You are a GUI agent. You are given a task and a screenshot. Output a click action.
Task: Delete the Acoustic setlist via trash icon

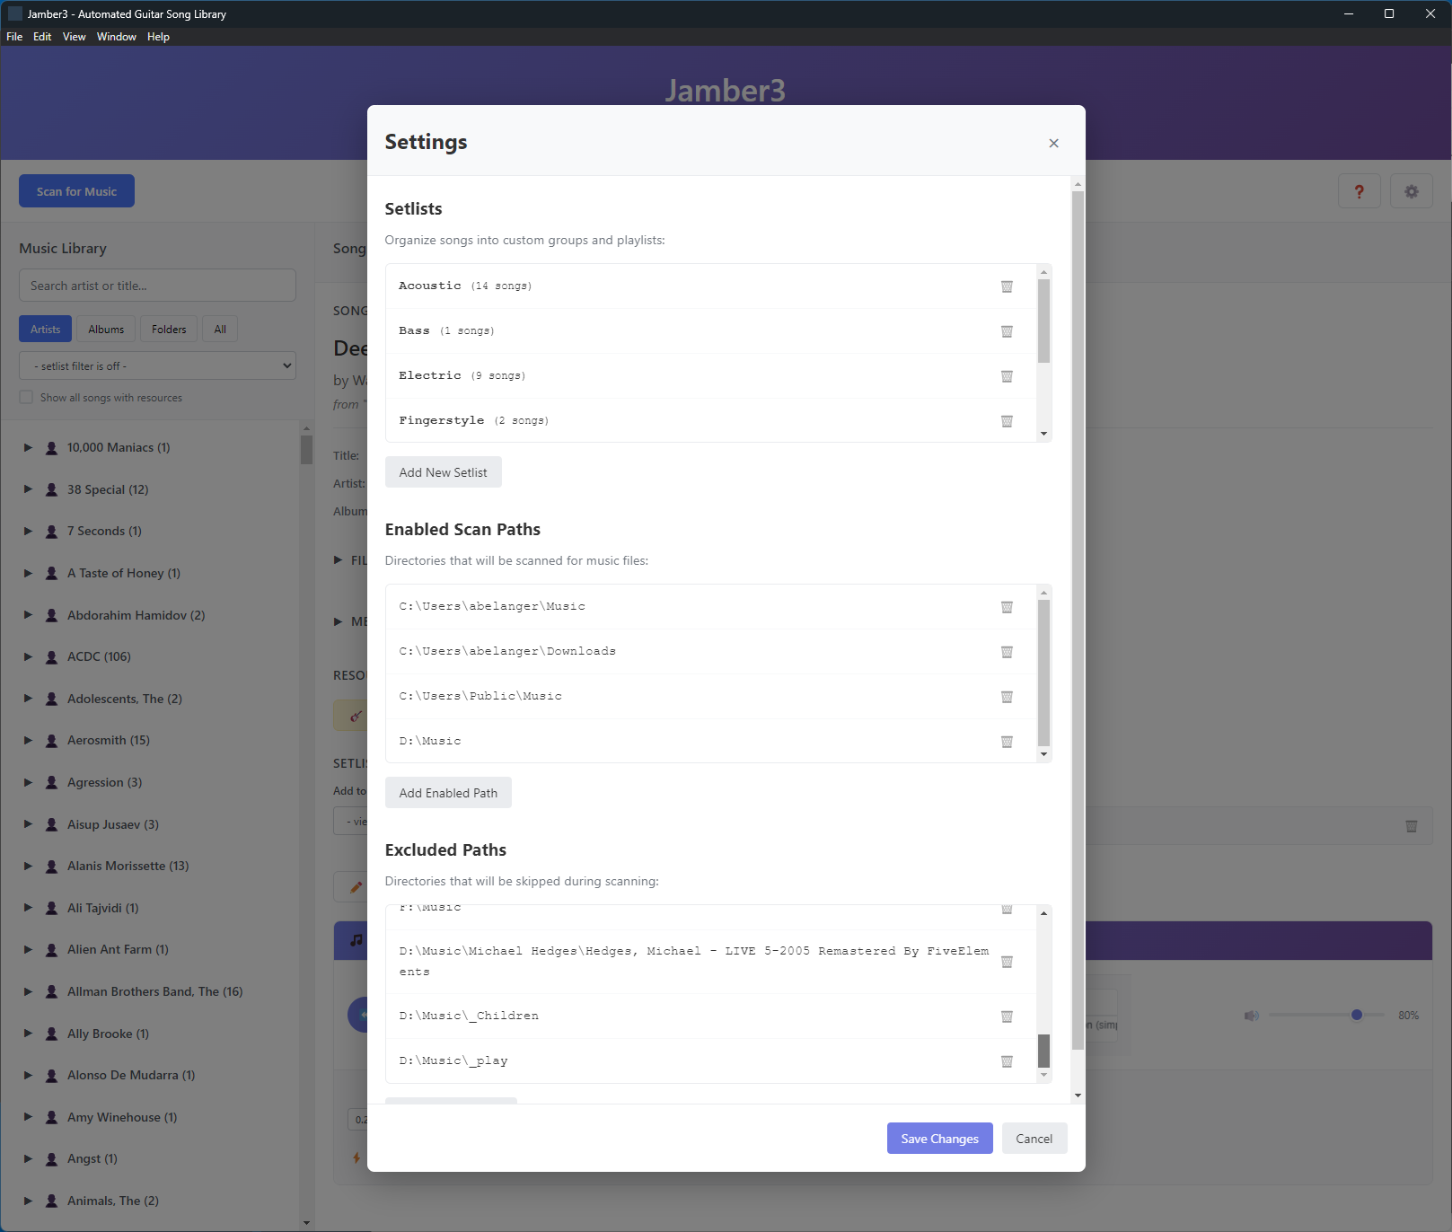tap(1007, 286)
